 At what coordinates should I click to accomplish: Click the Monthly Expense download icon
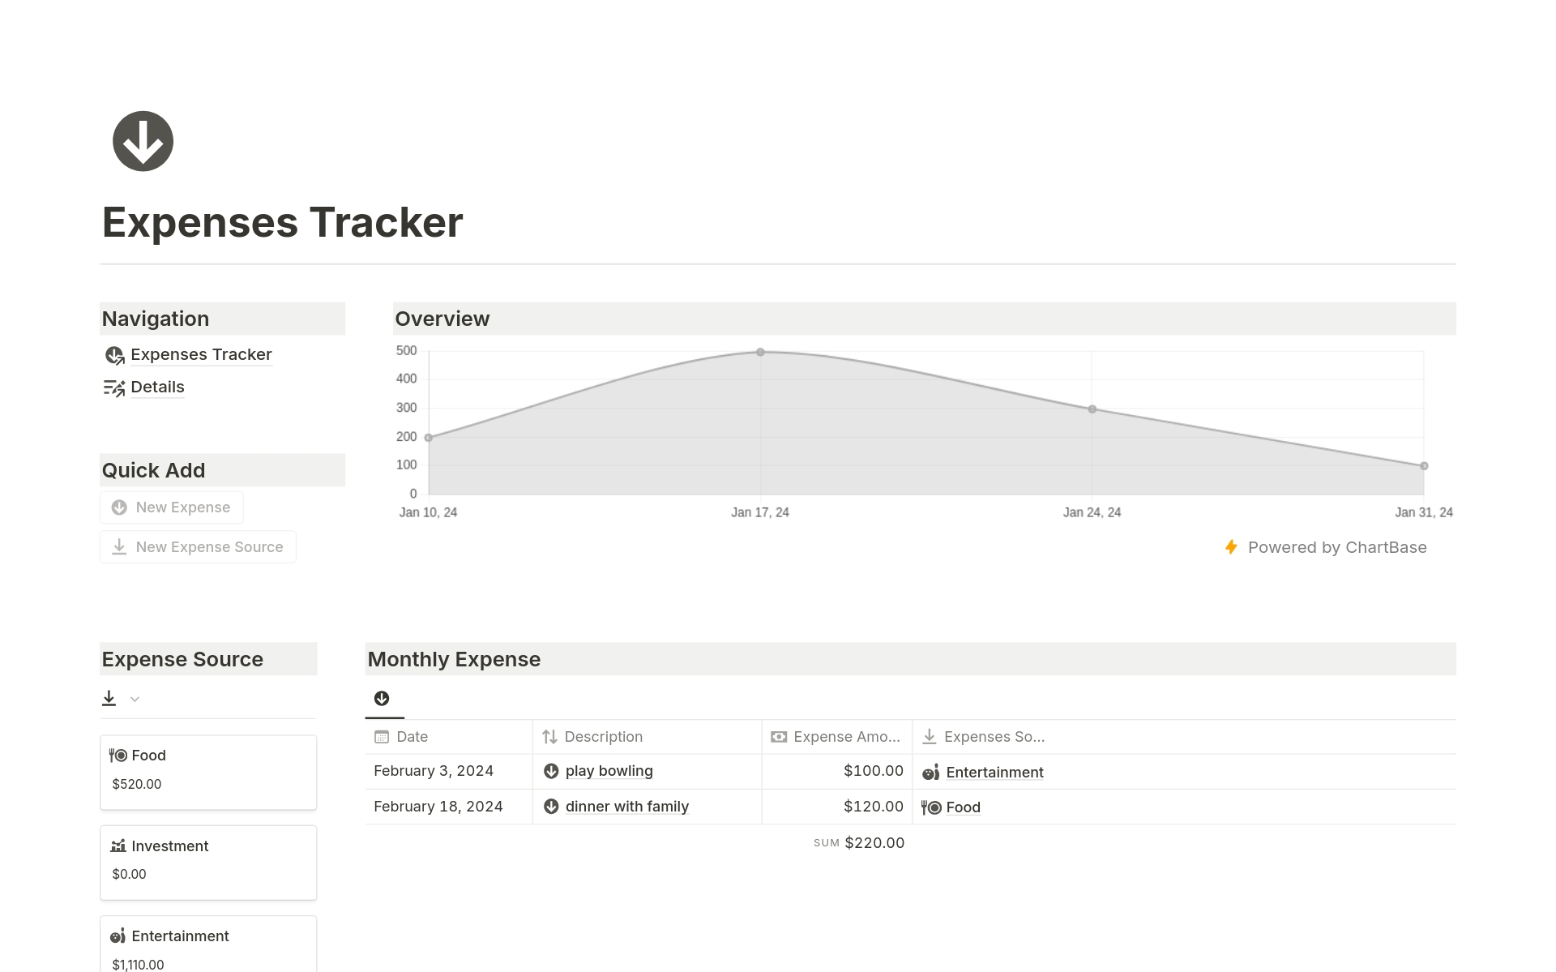pyautogui.click(x=381, y=698)
